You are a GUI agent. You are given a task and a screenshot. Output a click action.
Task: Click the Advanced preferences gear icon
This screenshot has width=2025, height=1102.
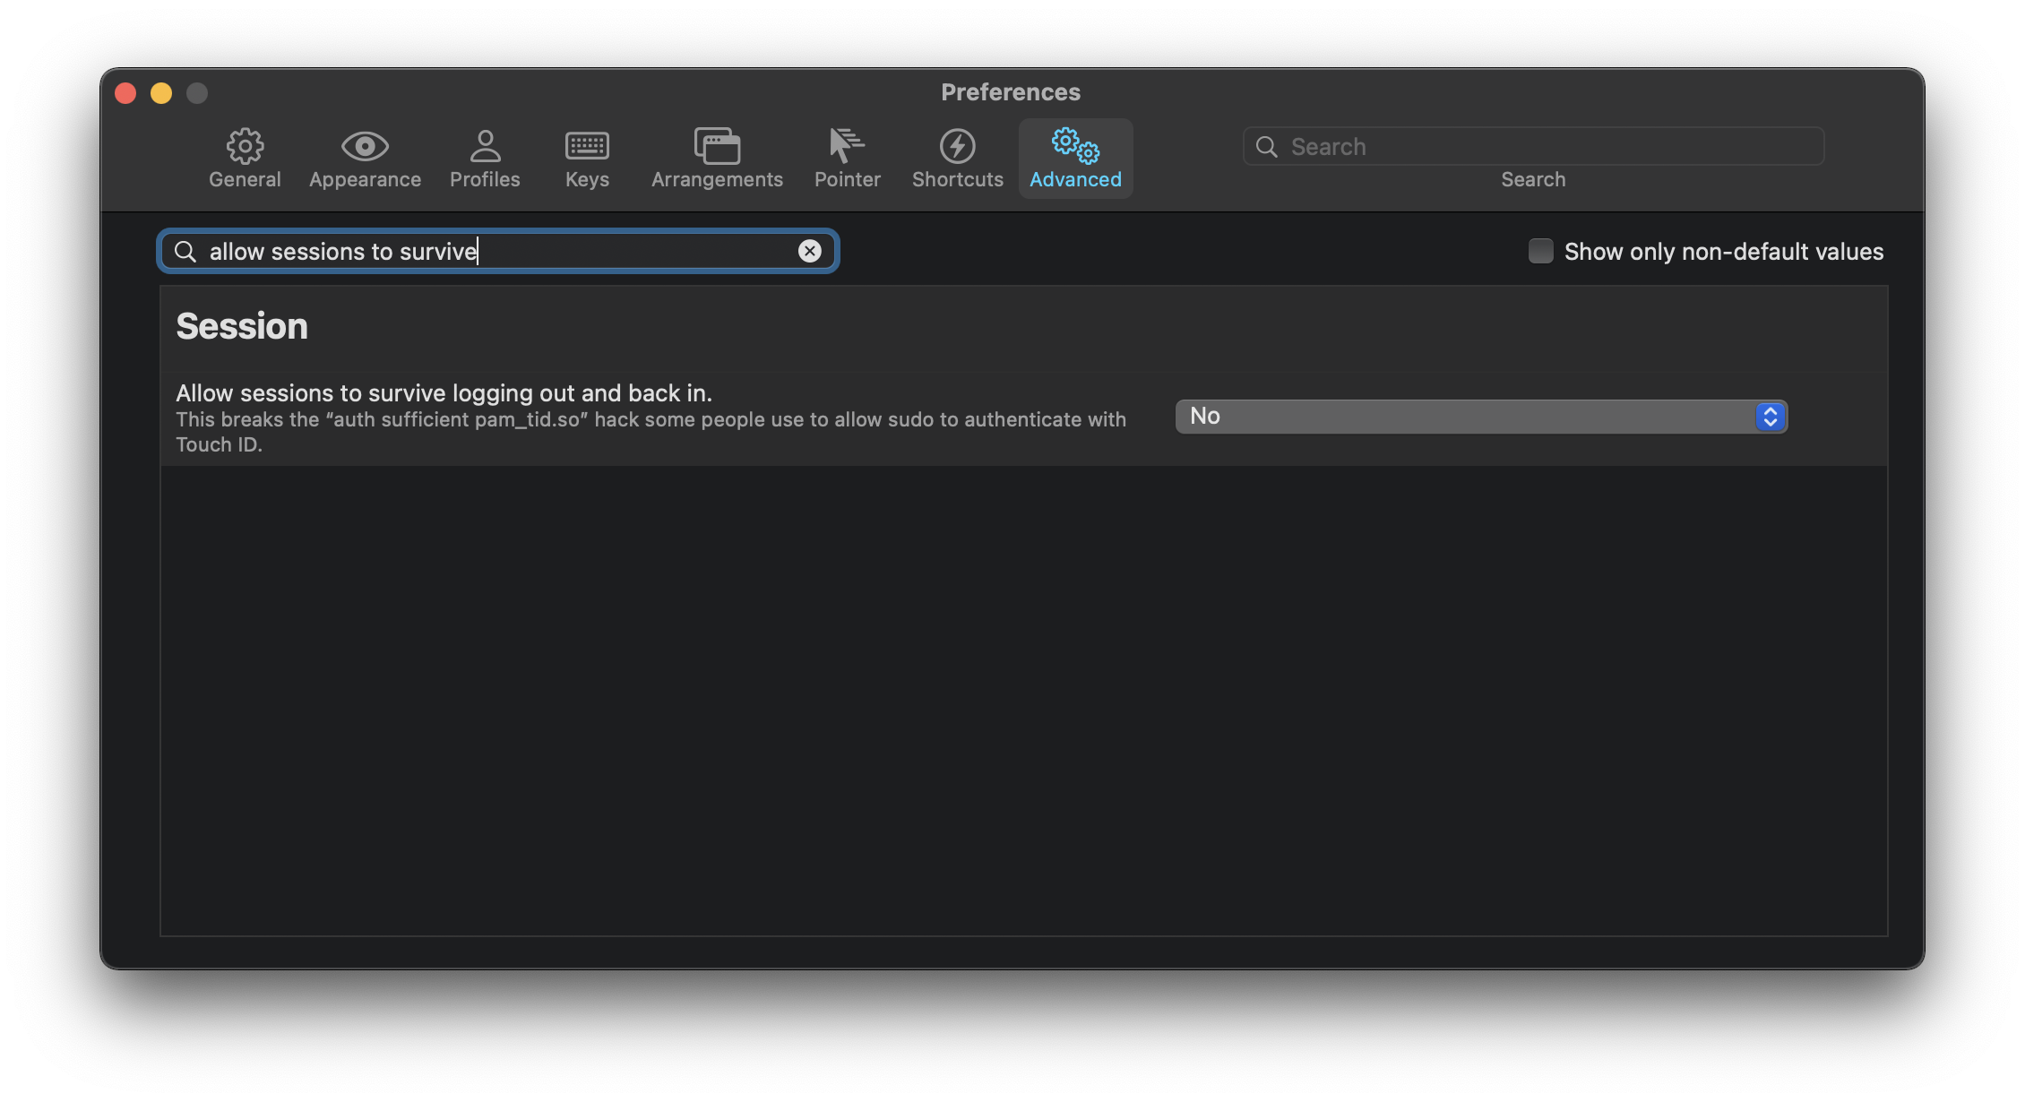click(1075, 144)
